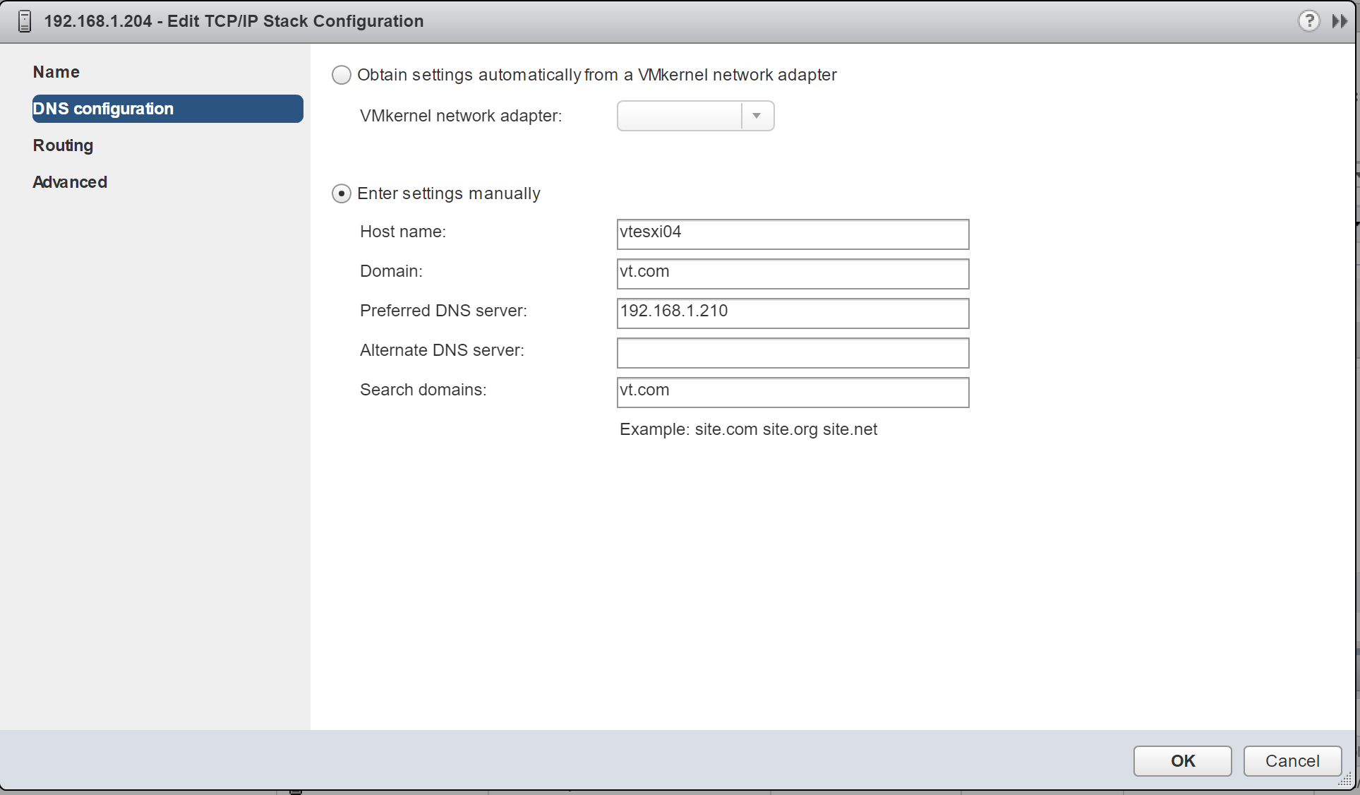Click the host device icon in title bar
1360x795 pixels.
(x=25, y=21)
